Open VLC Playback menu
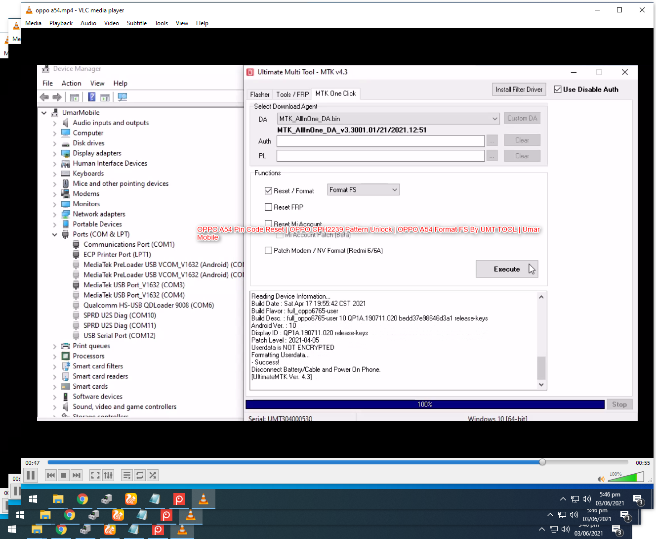Viewport: 656px width, 539px height. click(x=61, y=23)
